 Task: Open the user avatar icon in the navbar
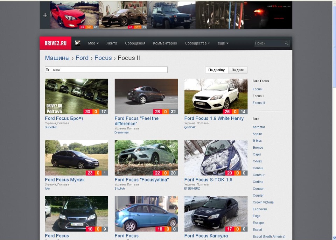click(x=78, y=43)
